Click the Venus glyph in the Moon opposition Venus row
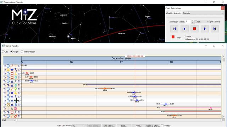The width and height of the screenshot is (227, 127). point(16,89)
